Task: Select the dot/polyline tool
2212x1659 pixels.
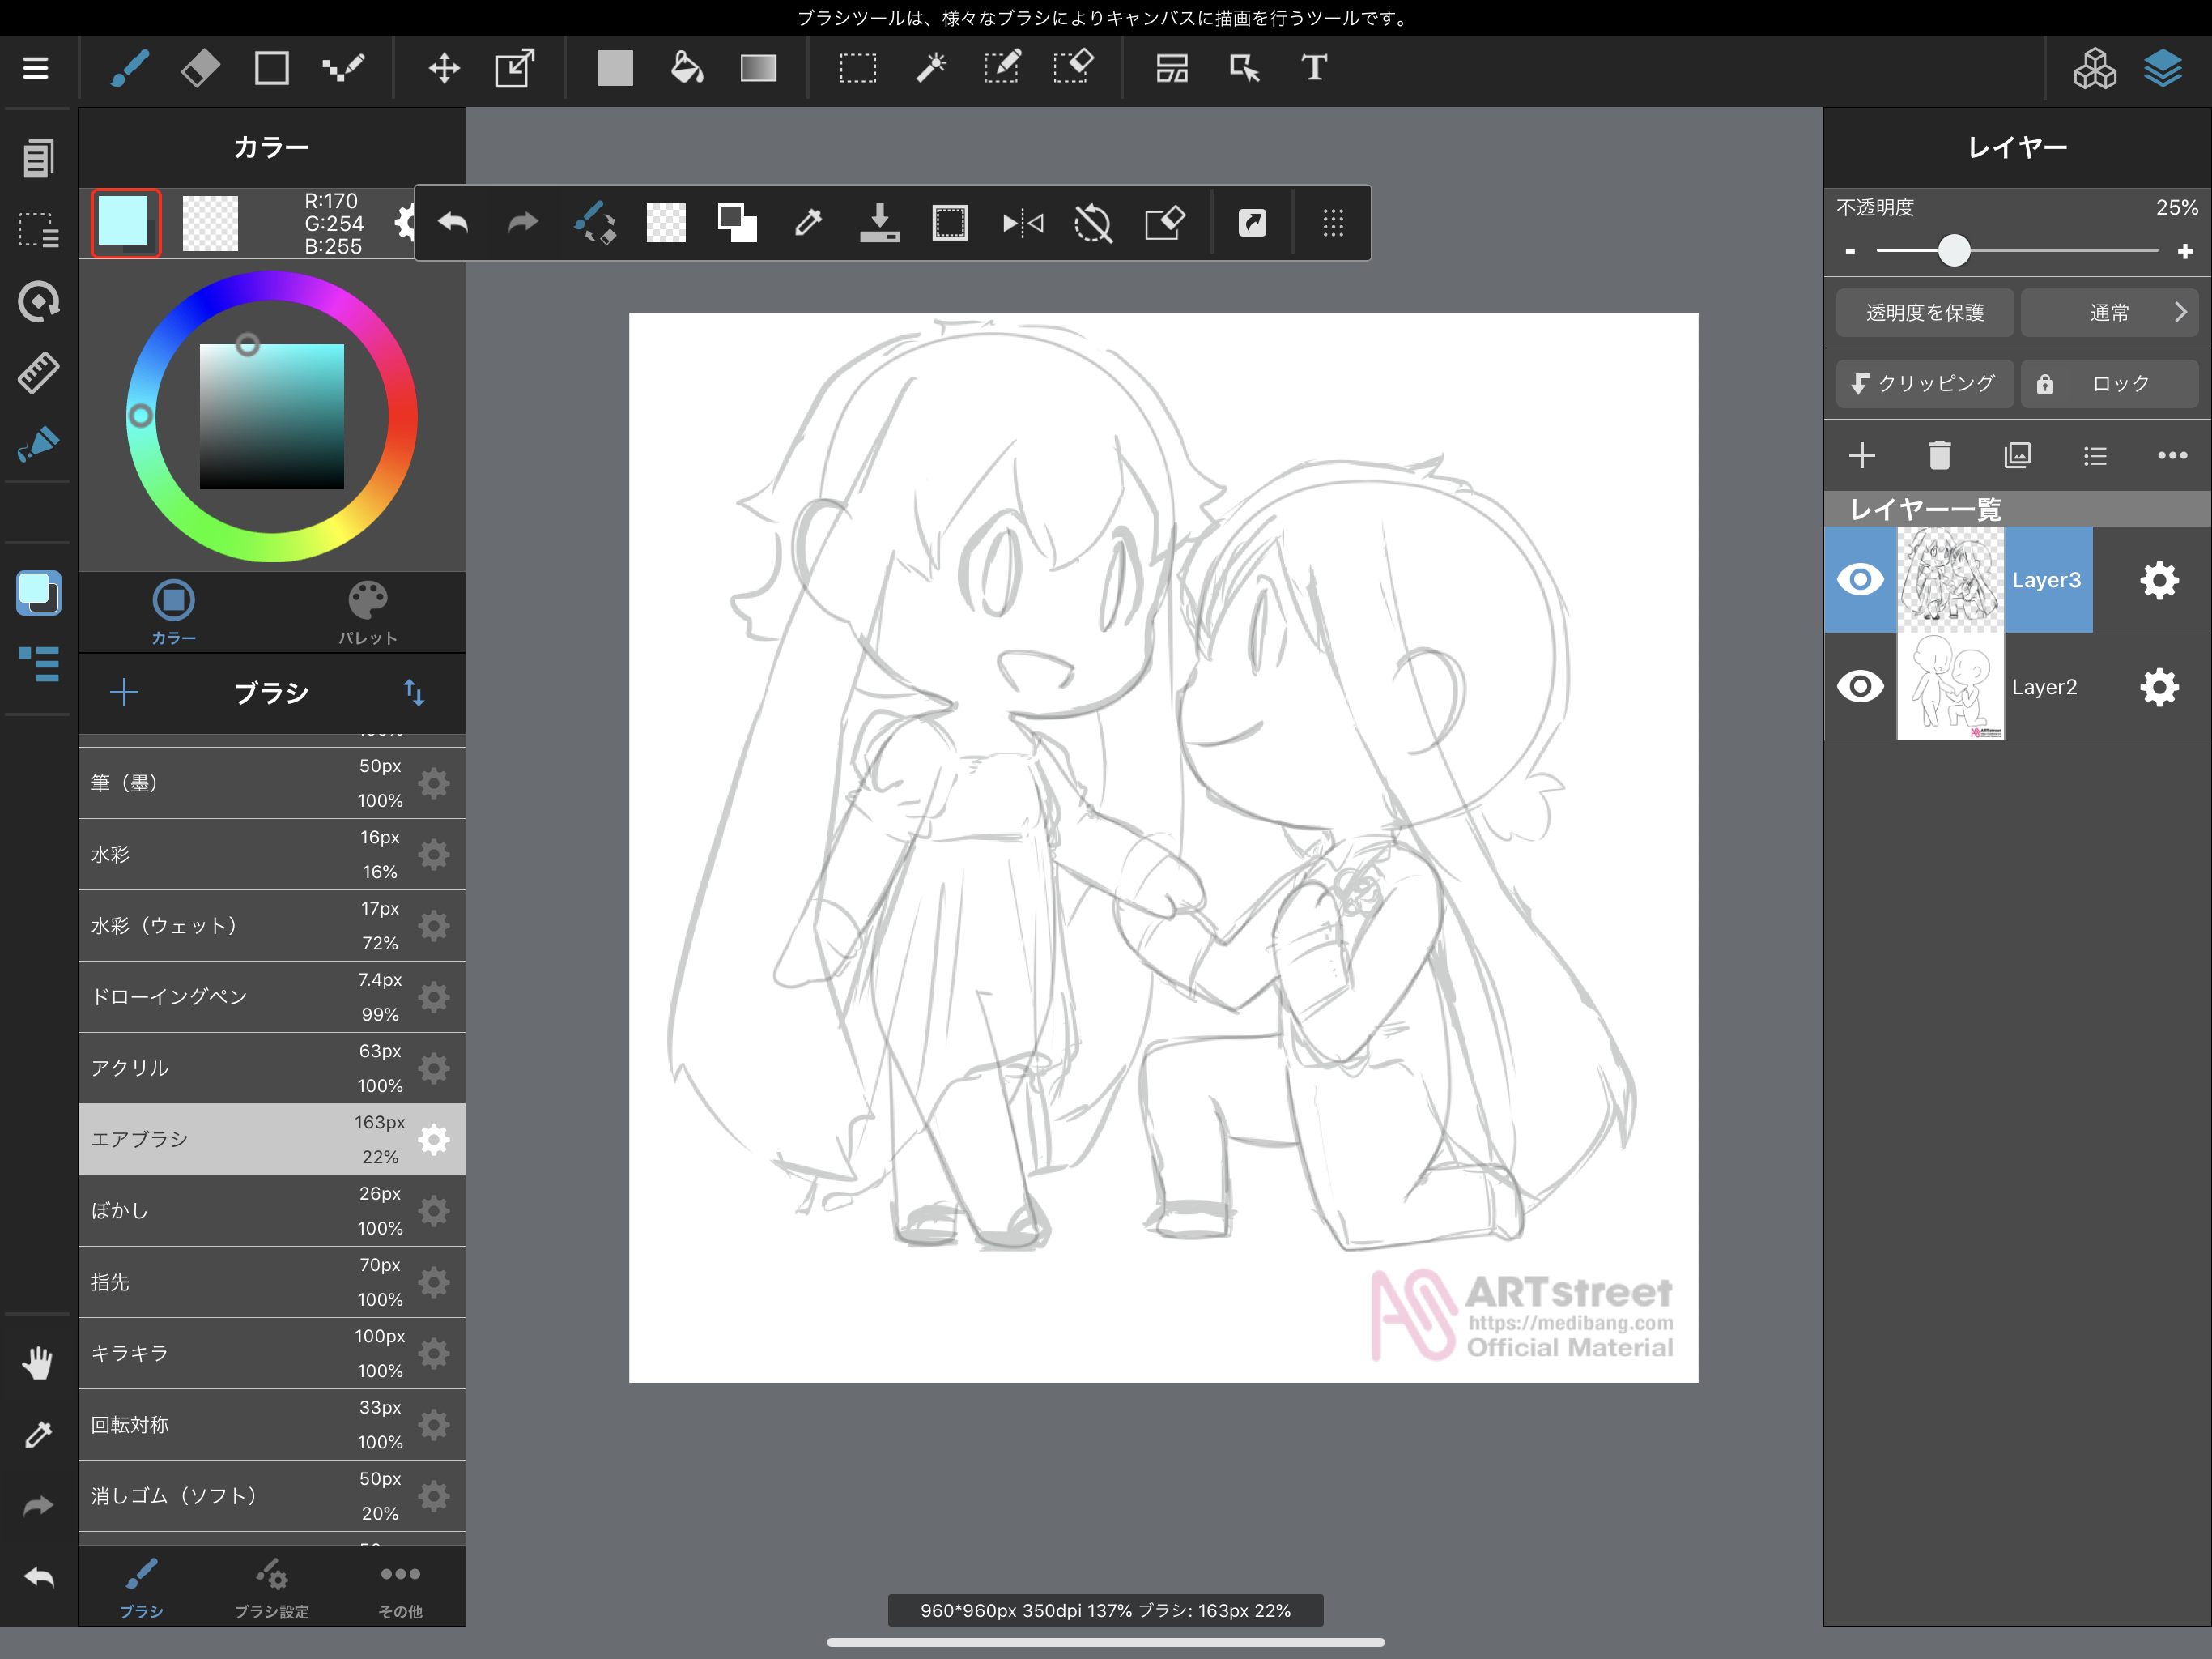Action: pyautogui.click(x=343, y=68)
